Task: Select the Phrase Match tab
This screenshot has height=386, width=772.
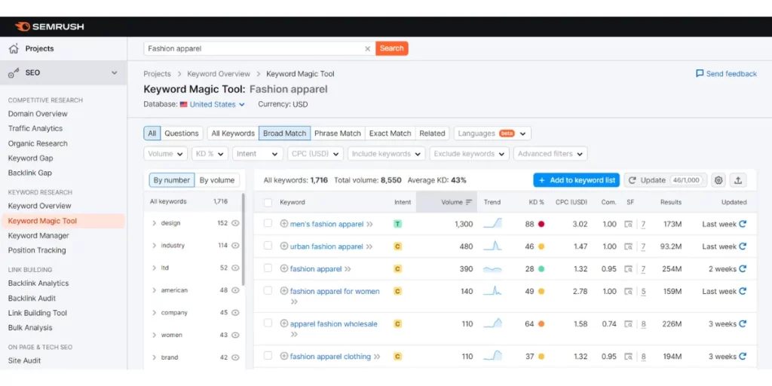Action: pos(338,133)
